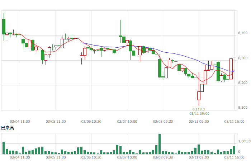The image size is (251, 161).
Task: Select the first green candlestick at chart start
Action: pyautogui.click(x=4, y=27)
